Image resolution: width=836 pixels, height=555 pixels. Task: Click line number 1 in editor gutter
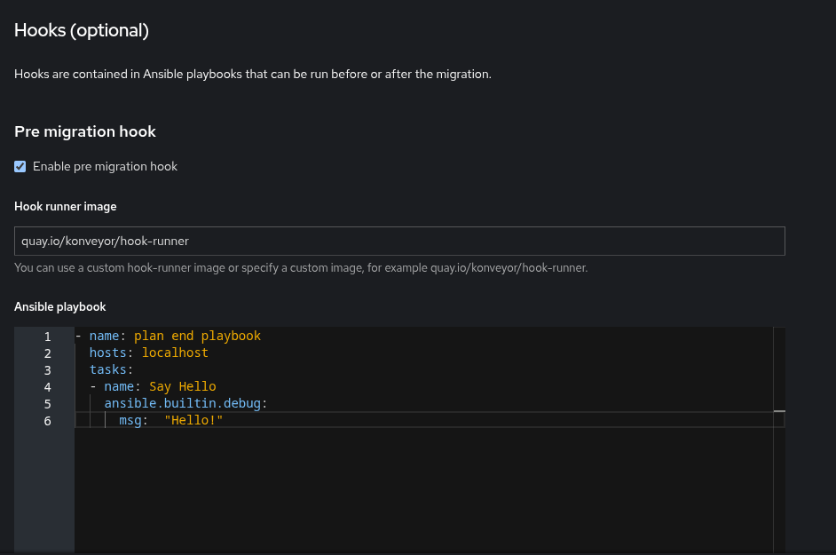[48, 337]
